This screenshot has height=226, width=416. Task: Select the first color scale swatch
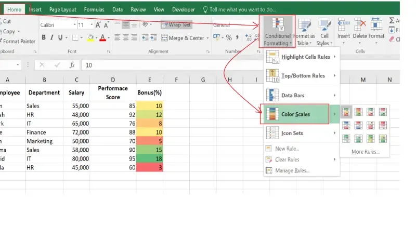click(x=346, y=112)
